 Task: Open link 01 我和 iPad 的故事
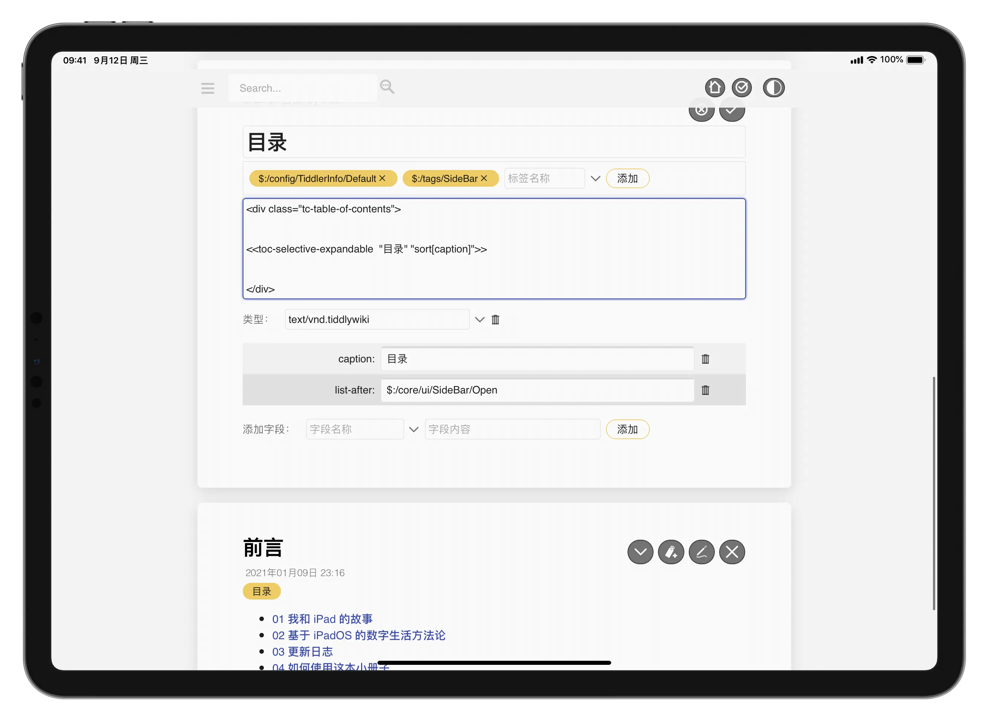click(x=322, y=619)
